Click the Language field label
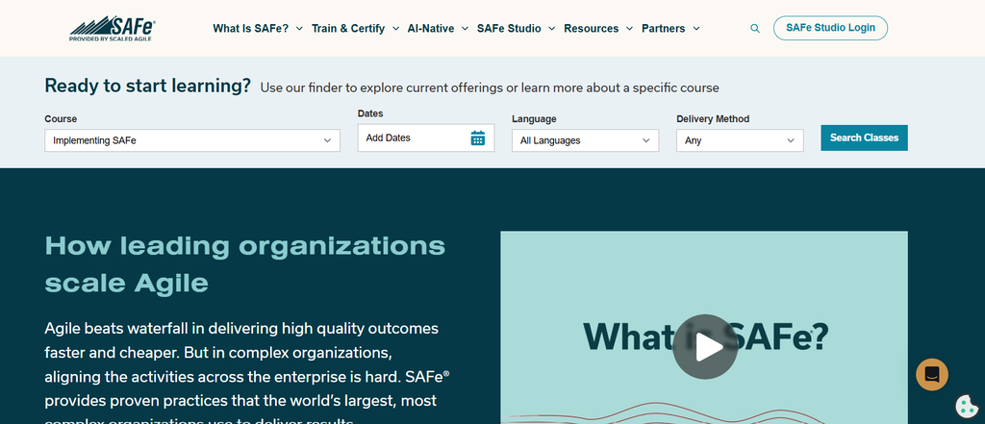 [x=534, y=118]
